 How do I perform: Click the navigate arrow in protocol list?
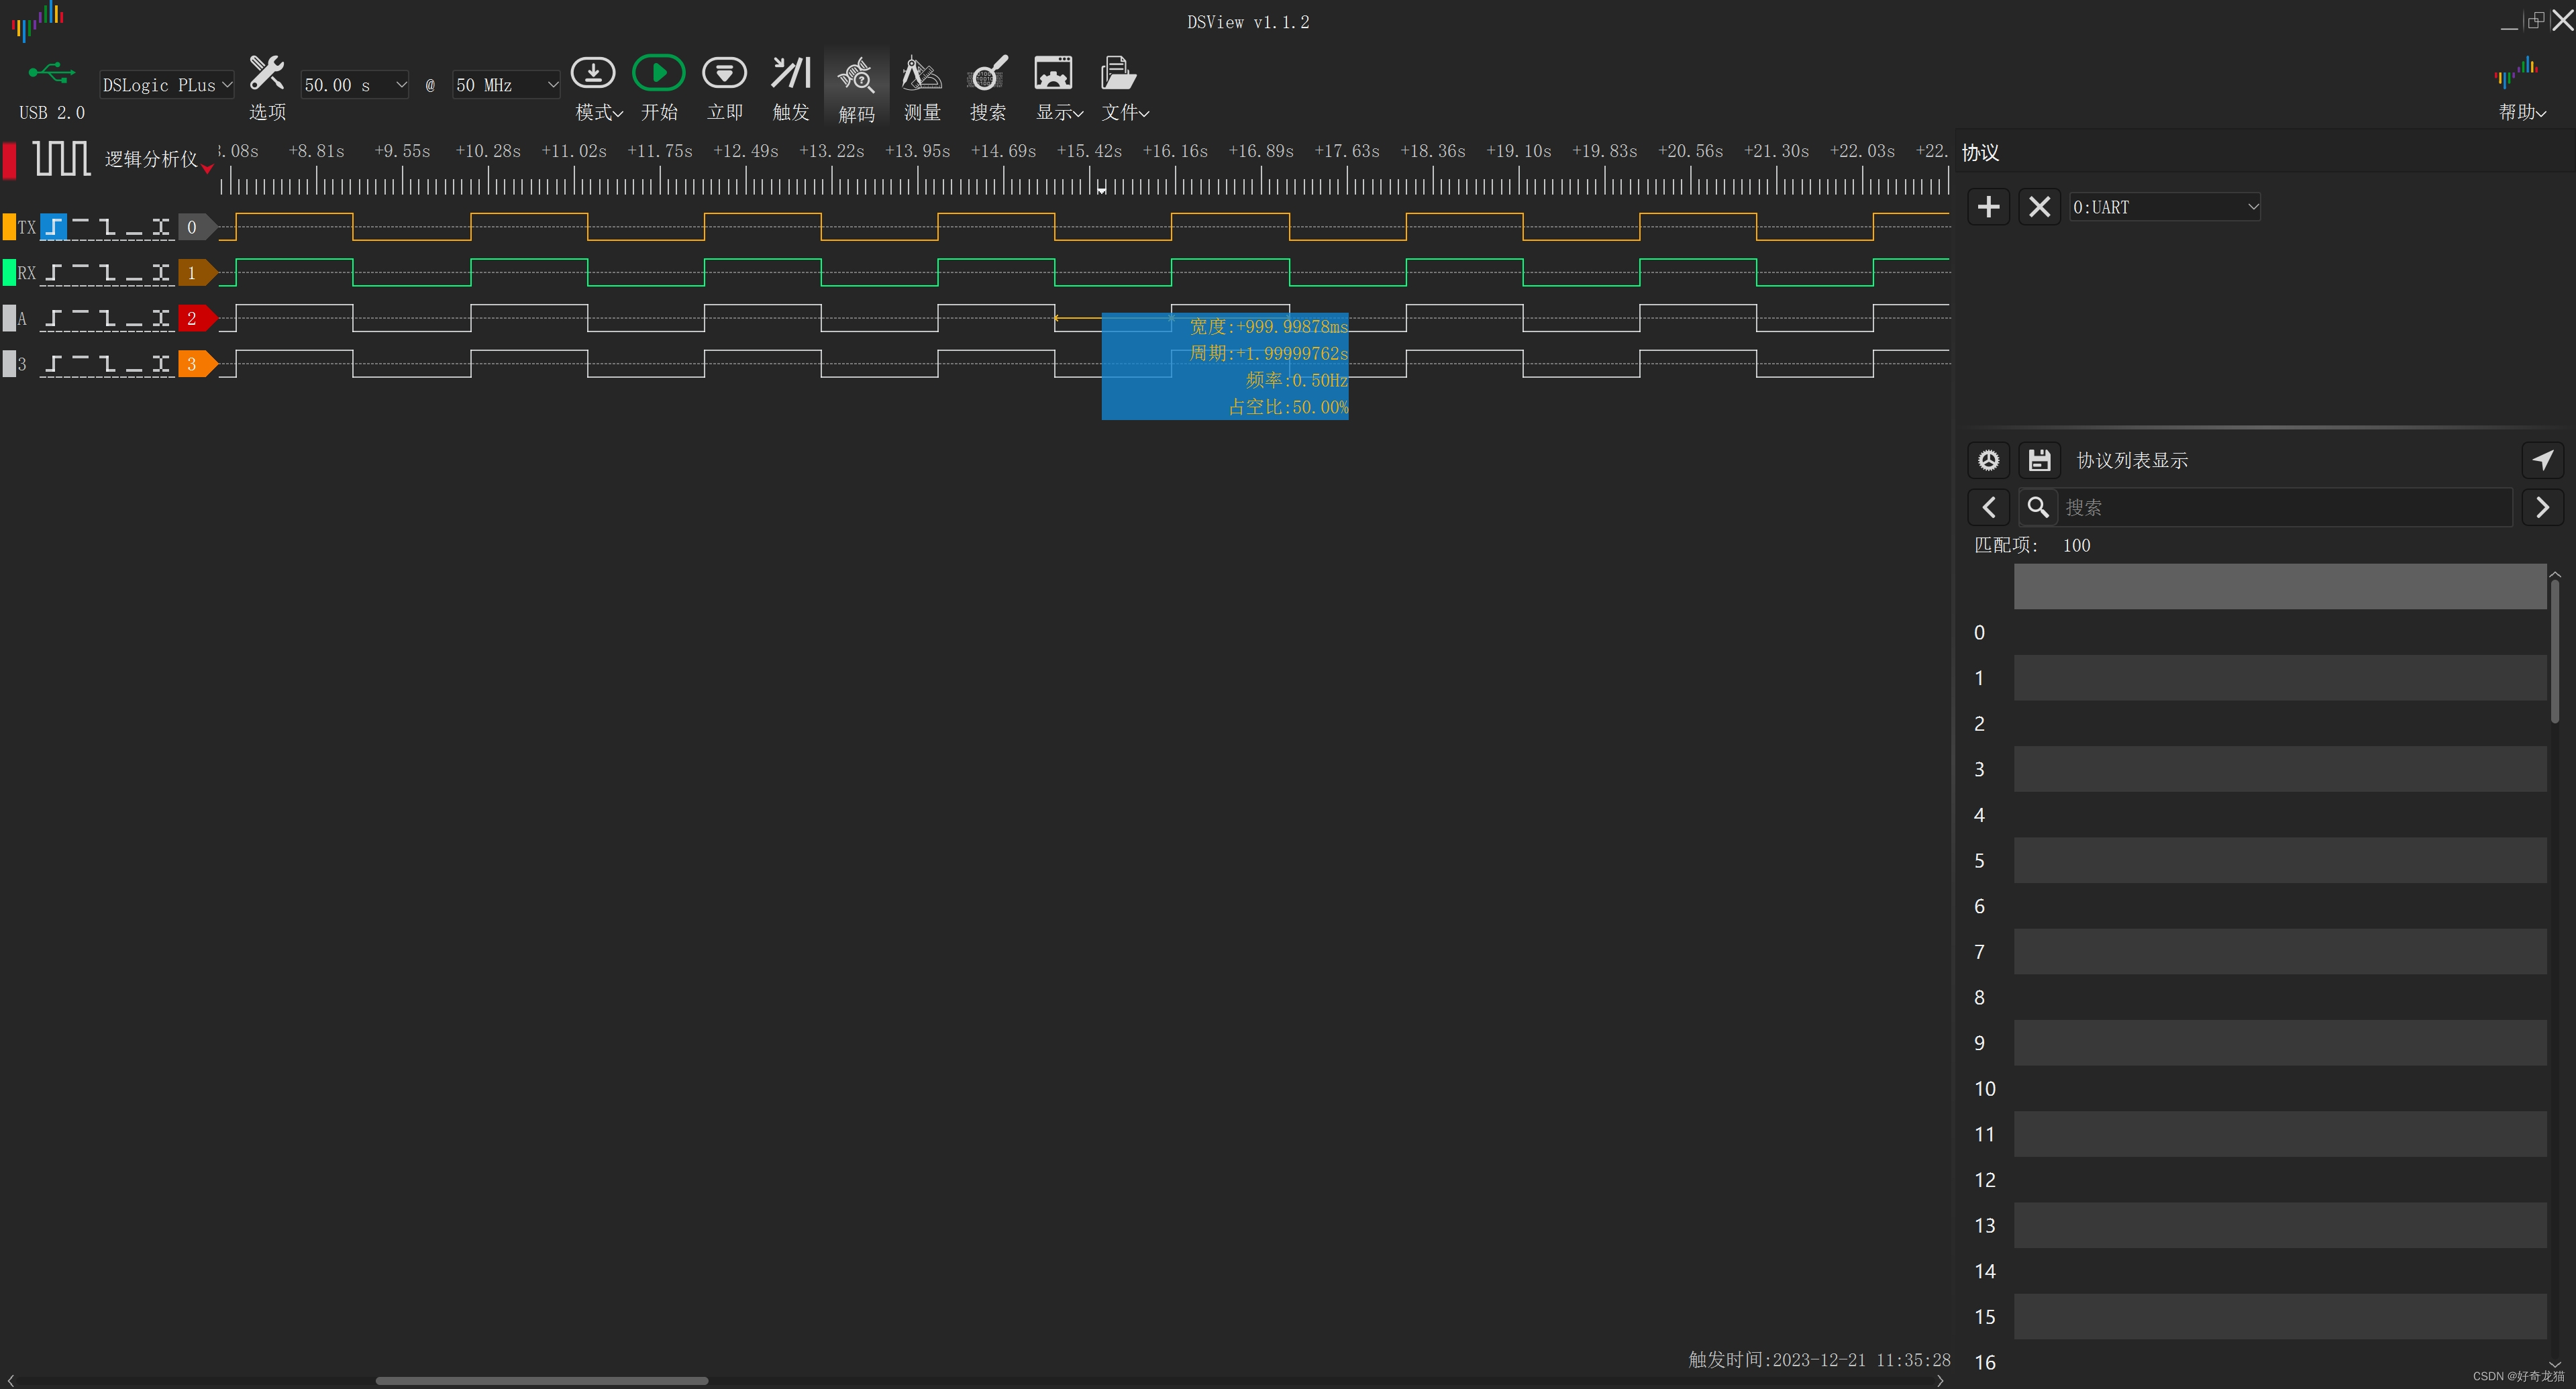click(2543, 460)
